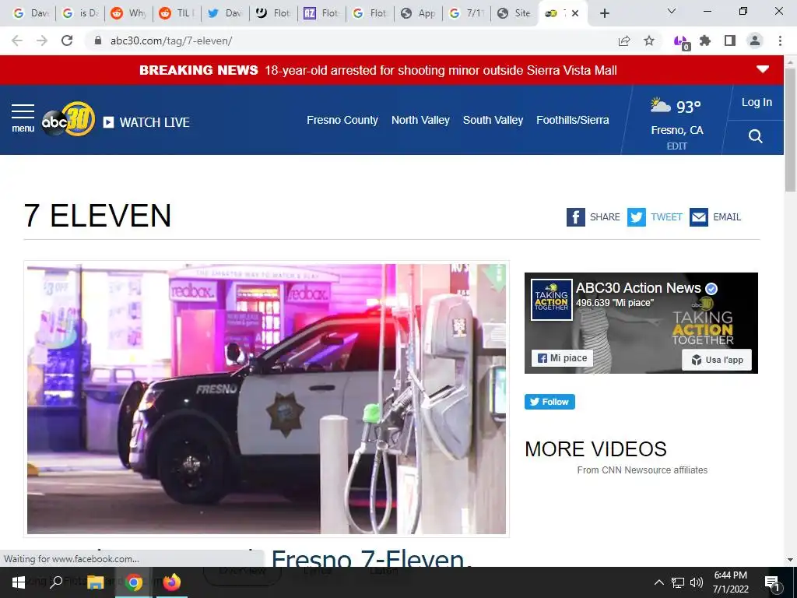The height and width of the screenshot is (598, 797).
Task: Expand the tab search dropdown
Action: click(x=671, y=11)
